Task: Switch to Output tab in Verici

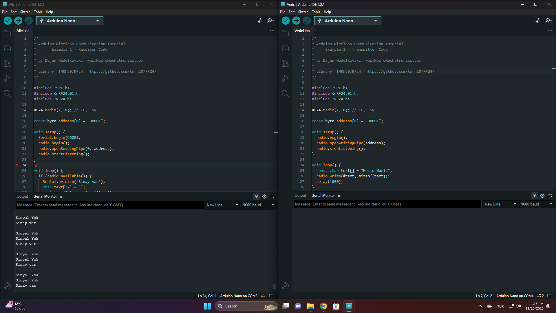Action: (x=300, y=195)
